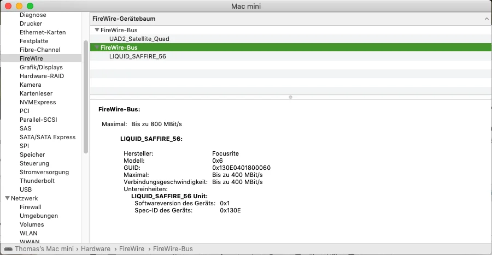
Task: Click the split-pane divider handle dot
Action: 291,97
